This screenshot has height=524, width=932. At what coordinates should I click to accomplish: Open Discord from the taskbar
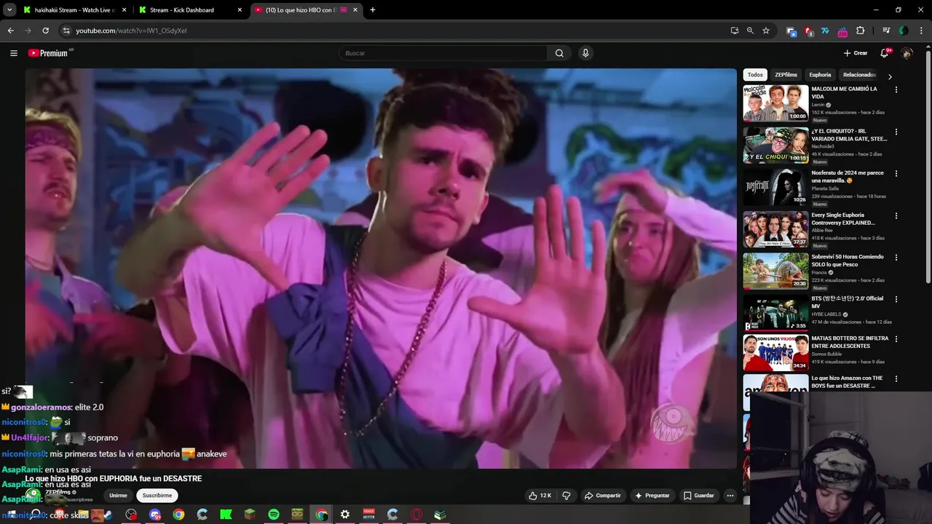pyautogui.click(x=154, y=515)
